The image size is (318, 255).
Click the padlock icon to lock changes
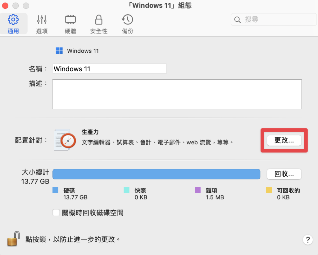pos(14,239)
